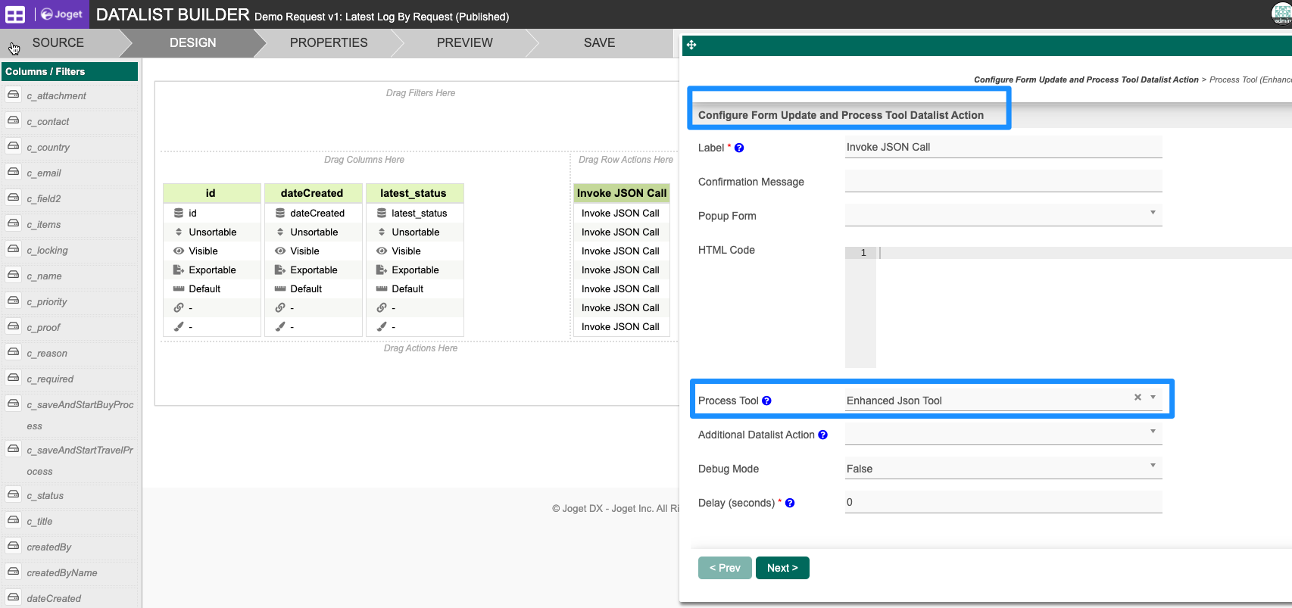The width and height of the screenshot is (1292, 608).
Task: Open the Popup Form dropdown
Action: (x=1003, y=215)
